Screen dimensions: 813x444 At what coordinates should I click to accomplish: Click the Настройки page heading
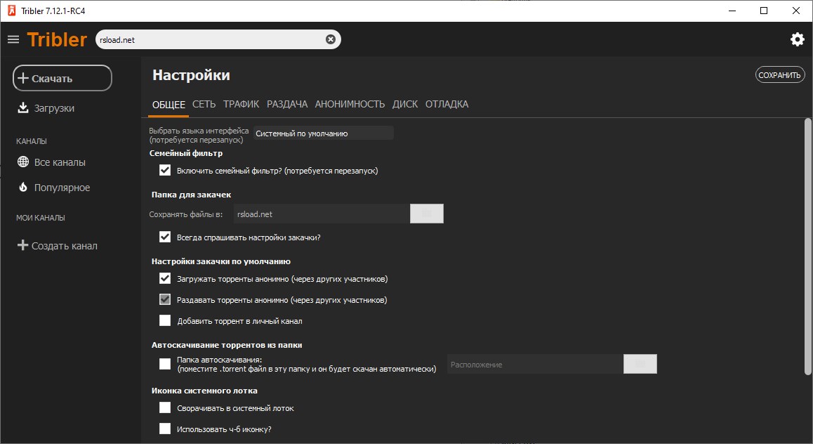[192, 75]
